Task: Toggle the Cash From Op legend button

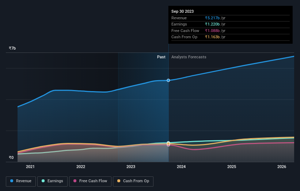Action: coord(133,181)
